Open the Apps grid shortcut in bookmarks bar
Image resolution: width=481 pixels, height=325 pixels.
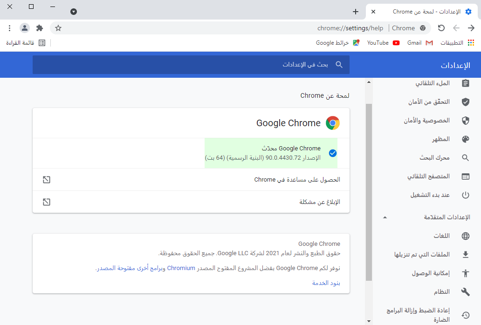tap(457, 43)
